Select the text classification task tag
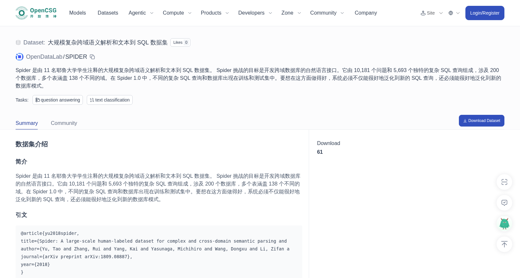The width and height of the screenshot is (520, 278). pos(110,100)
